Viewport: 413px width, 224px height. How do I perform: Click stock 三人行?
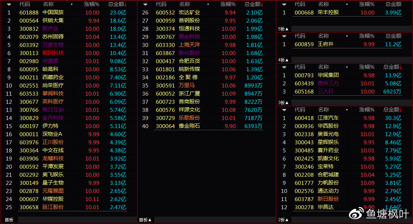[325, 91]
